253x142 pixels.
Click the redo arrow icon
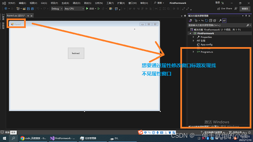click(x=44, y=9)
